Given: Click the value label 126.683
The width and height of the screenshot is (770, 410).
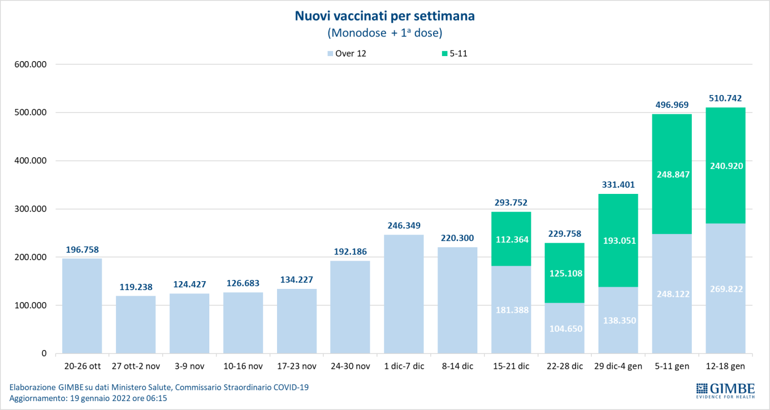Looking at the screenshot, I should click(243, 283).
